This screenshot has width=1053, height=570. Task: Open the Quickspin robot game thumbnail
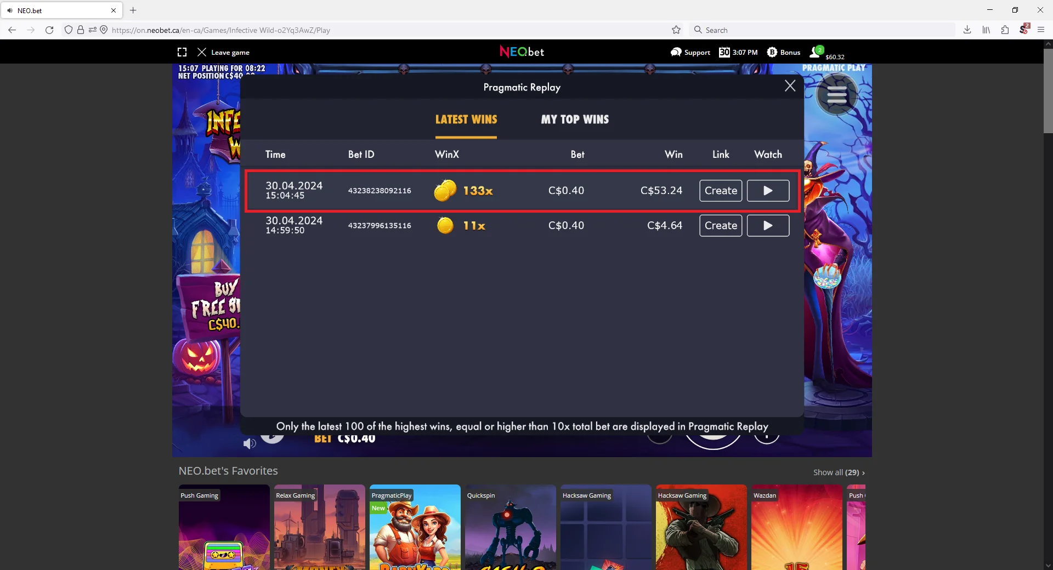[511, 527]
